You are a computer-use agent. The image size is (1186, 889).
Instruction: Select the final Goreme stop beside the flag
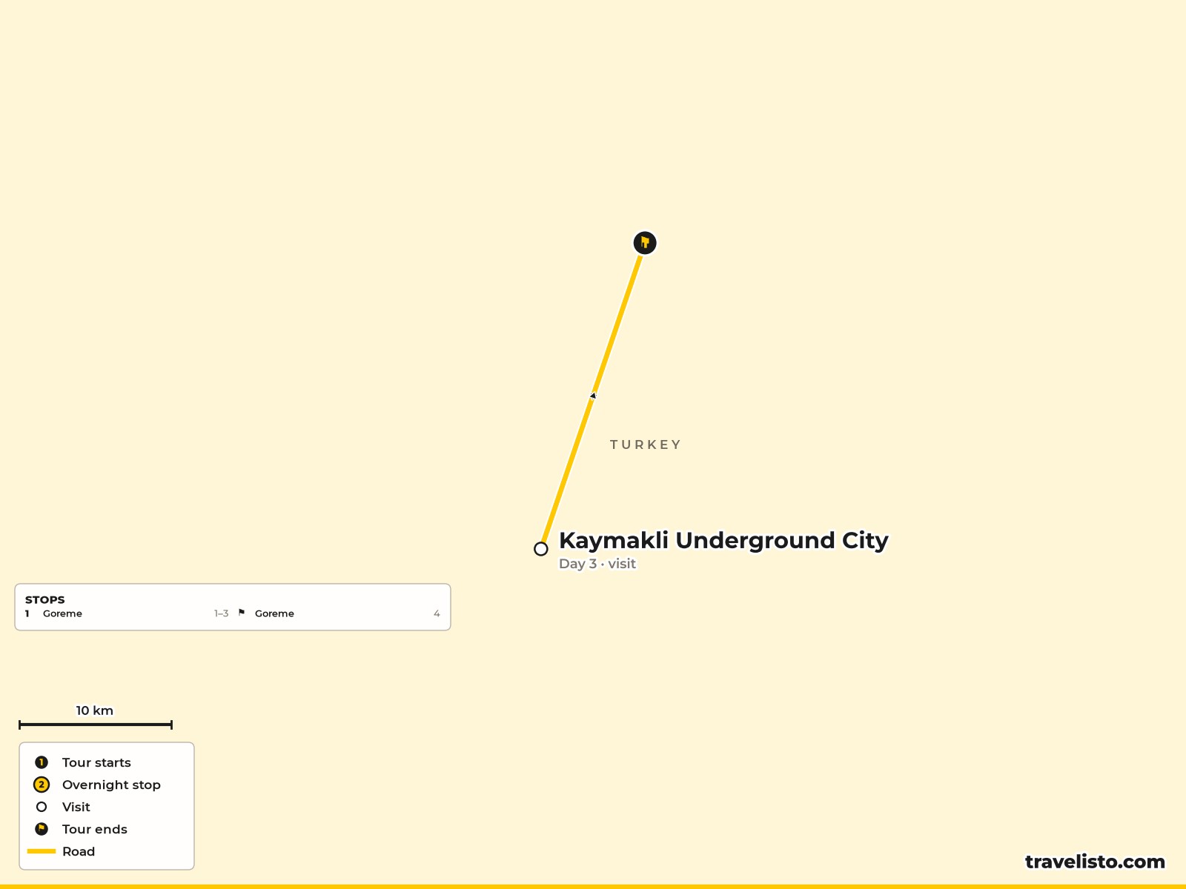pyautogui.click(x=274, y=613)
